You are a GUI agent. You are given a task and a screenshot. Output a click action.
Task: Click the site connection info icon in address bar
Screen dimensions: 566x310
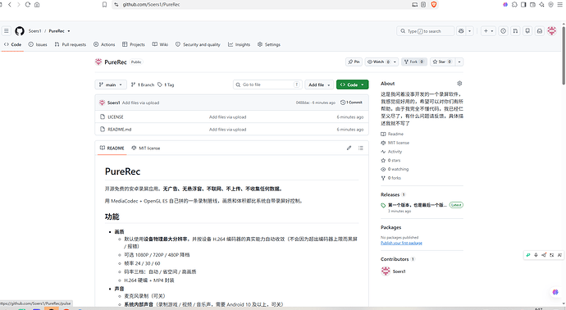tap(116, 4)
